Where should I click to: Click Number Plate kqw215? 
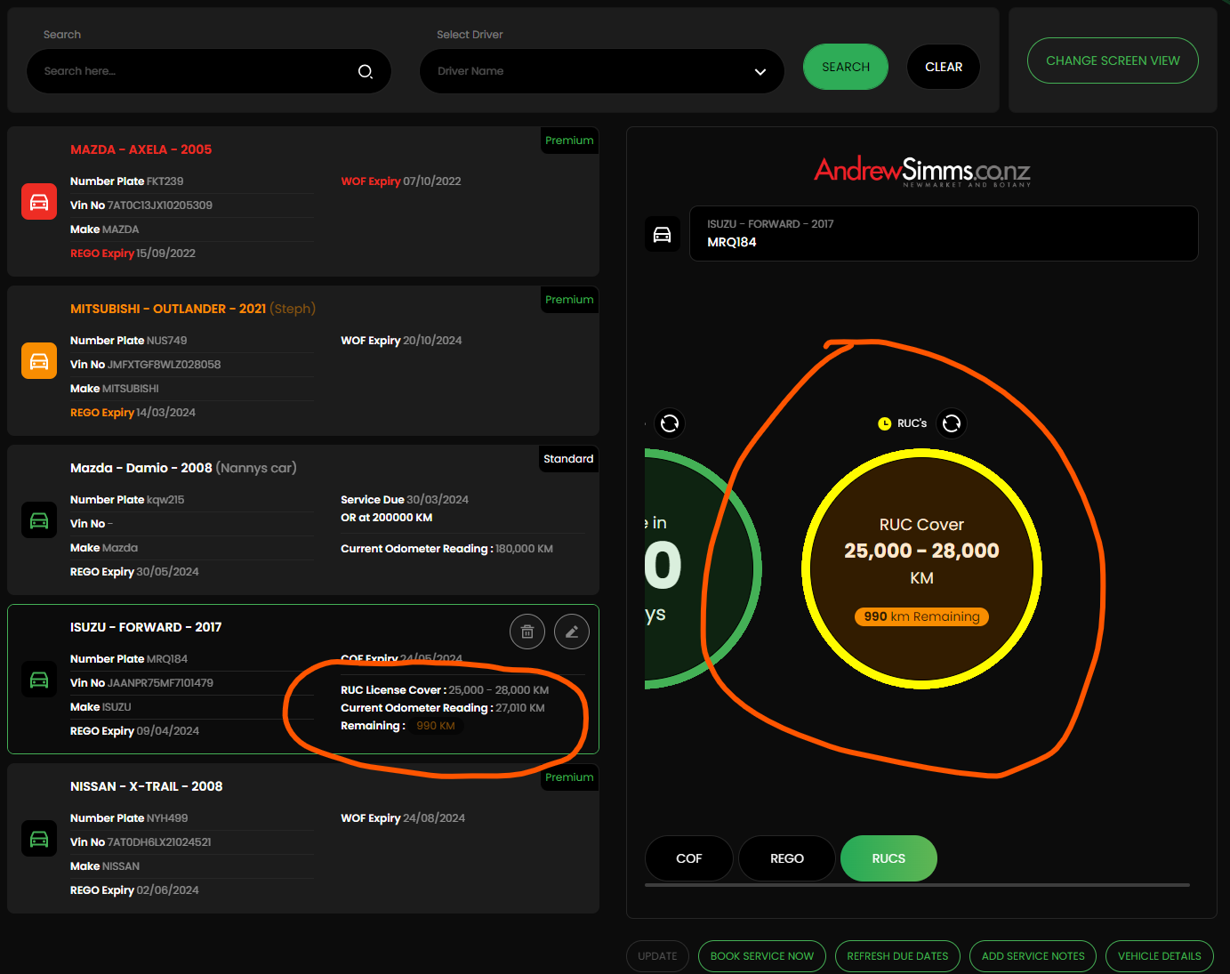(127, 500)
